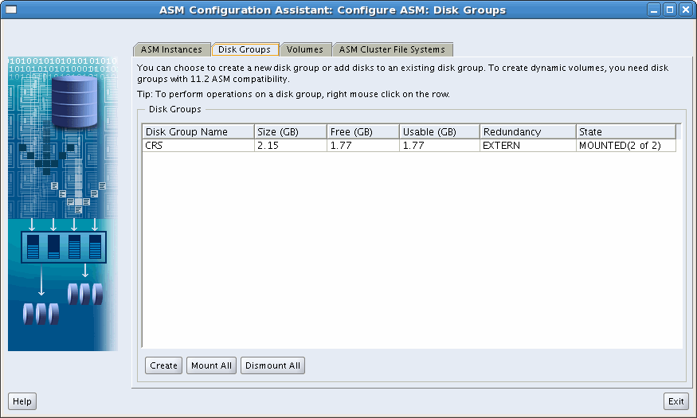This screenshot has height=418, width=697.
Task: Go to ASM Cluster File Systems tab
Action: point(392,49)
